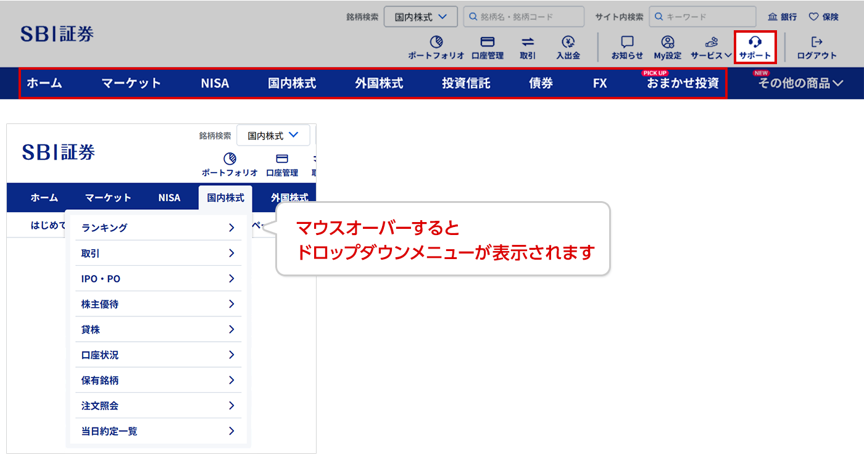Click the SBI証券 logo in lower example panel
This screenshot has width=864, height=454.
59,152
